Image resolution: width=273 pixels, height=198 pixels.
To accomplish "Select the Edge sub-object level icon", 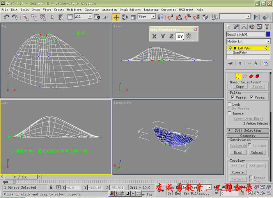I will pyautogui.click(x=245, y=76).
